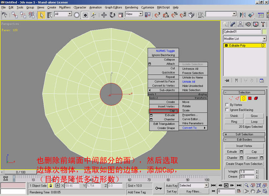
Task: Open the MAXScript menu
Action: 163,7
